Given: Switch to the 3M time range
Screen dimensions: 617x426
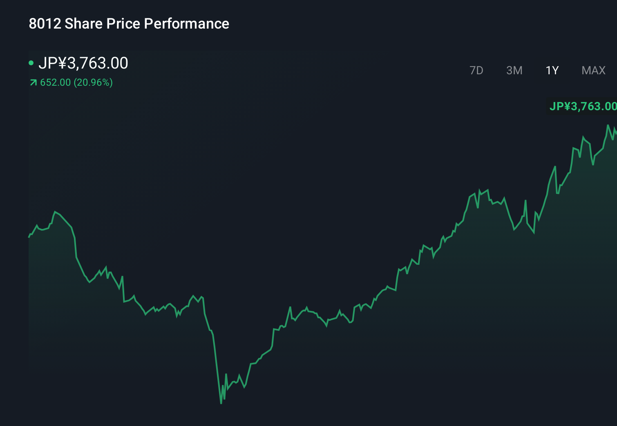Looking at the screenshot, I should (514, 70).
